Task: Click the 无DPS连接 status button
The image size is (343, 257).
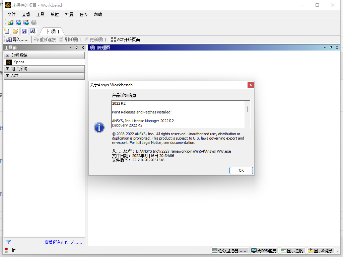Action: [x=264, y=250]
